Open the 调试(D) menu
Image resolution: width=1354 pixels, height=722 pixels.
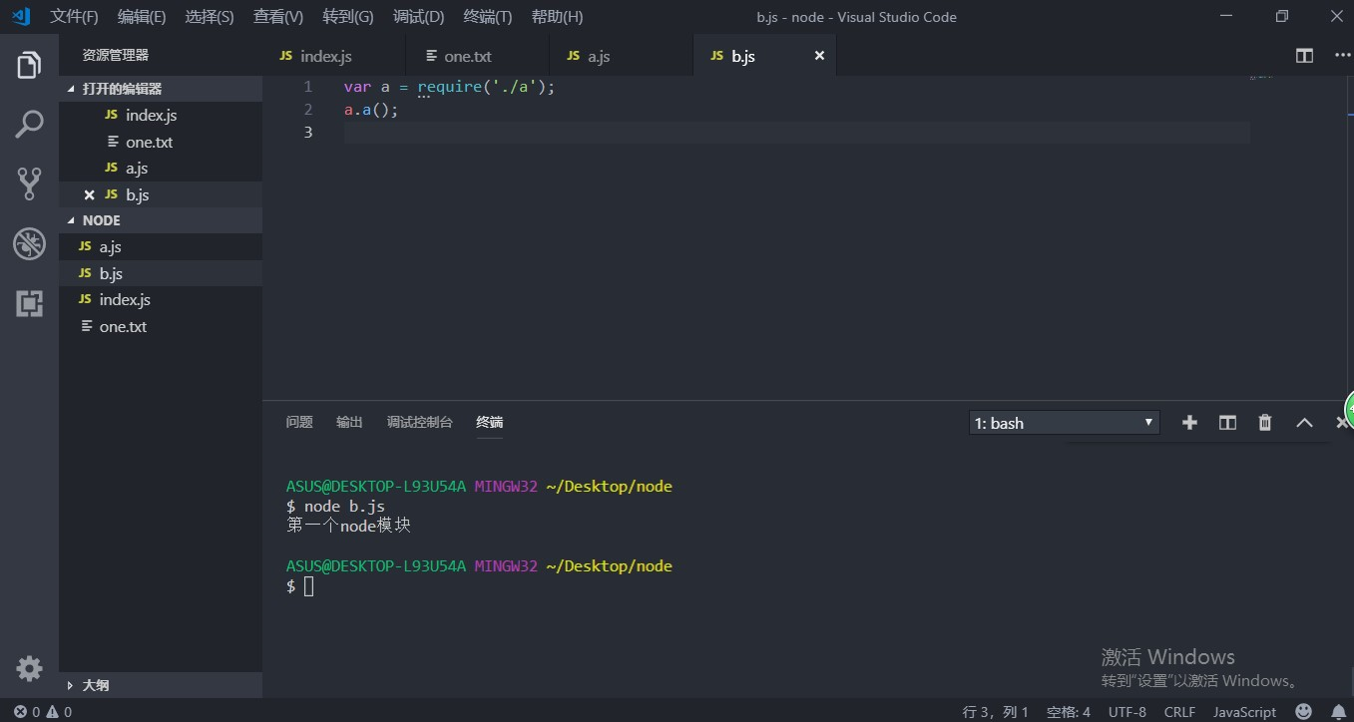pyautogui.click(x=418, y=17)
